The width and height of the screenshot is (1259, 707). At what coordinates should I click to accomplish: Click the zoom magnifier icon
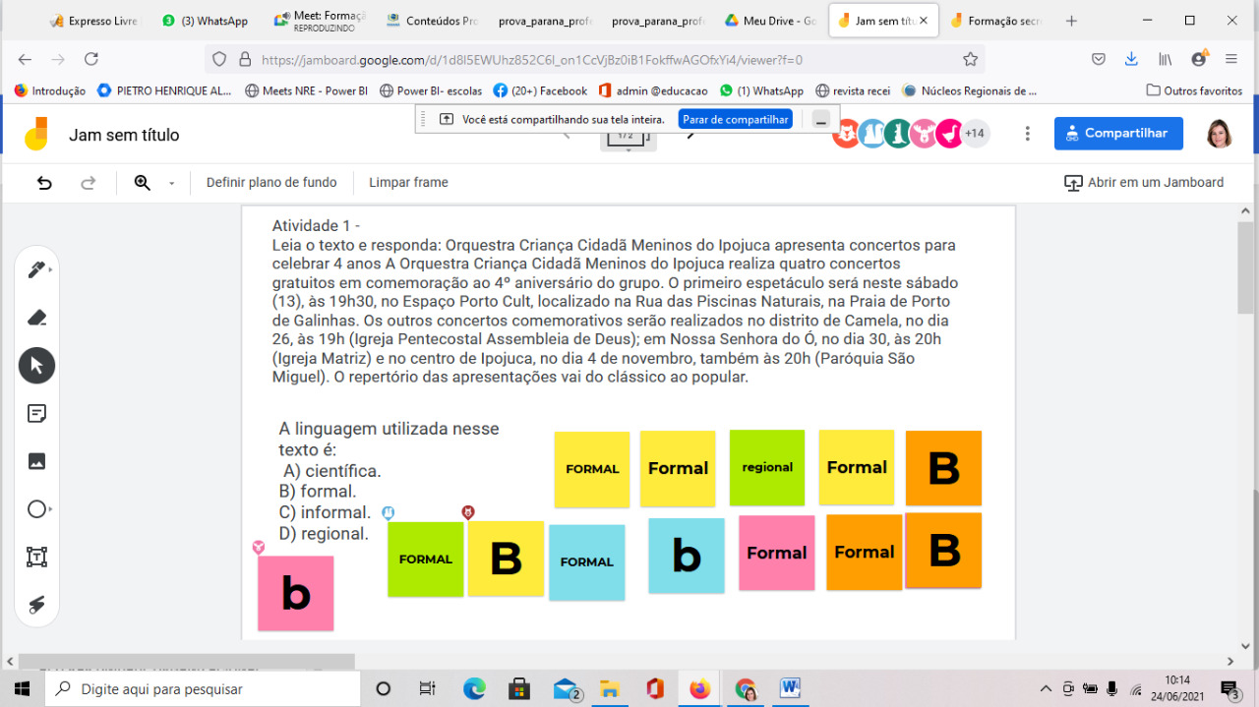coord(143,182)
